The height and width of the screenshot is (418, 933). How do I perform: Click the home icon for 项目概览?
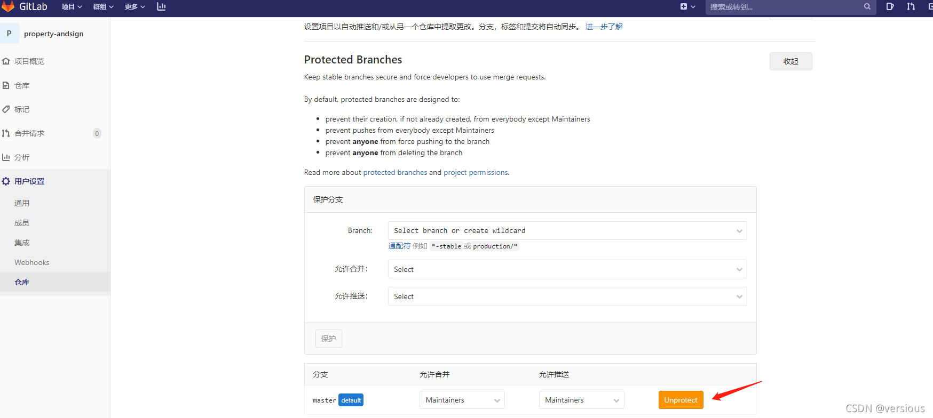[x=6, y=61]
